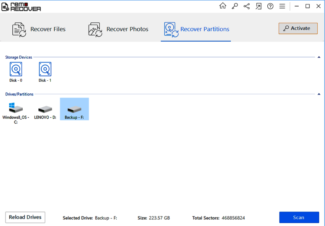This screenshot has width=325, height=226.
Task: Click the Home icon in title bar
Action: tap(223, 6)
